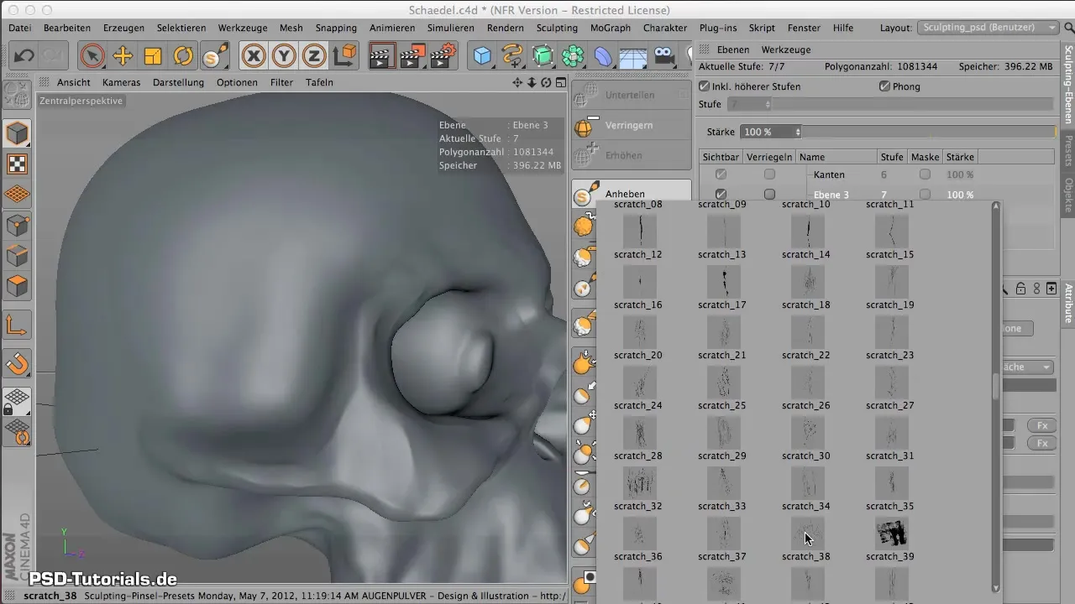Image resolution: width=1075 pixels, height=604 pixels.
Task: Switch to the Ebenen tab
Action: click(732, 49)
